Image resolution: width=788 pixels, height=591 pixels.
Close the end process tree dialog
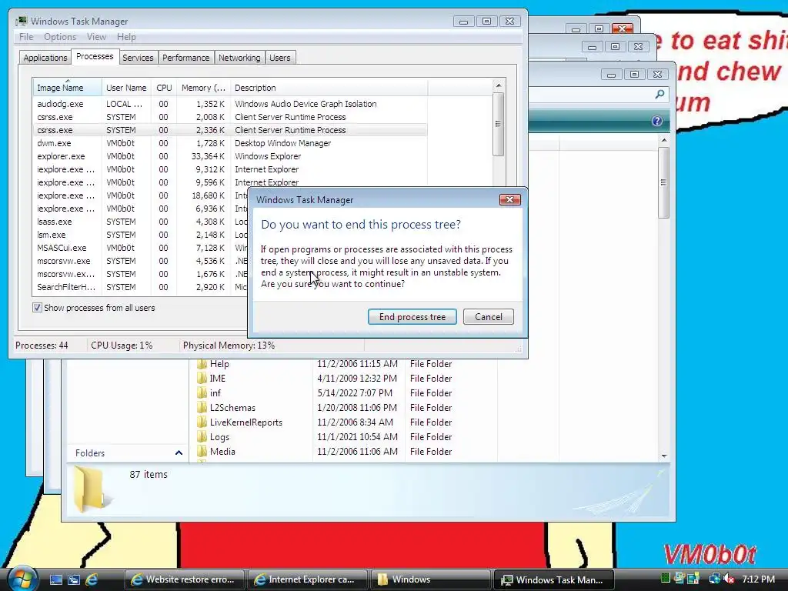pos(509,199)
